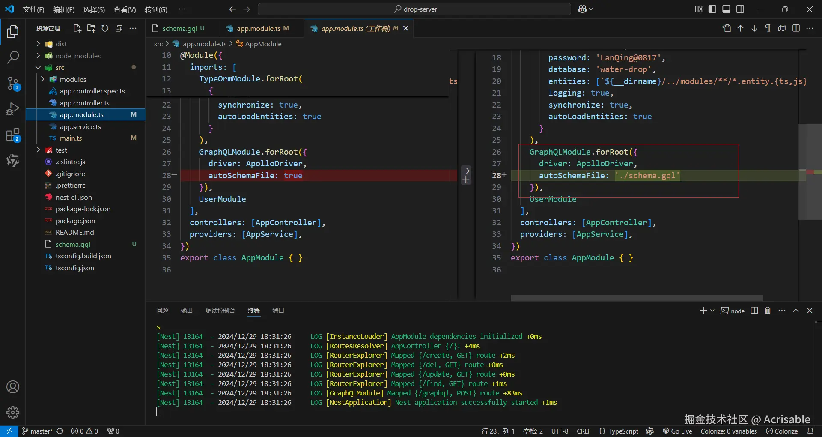
Task: Open the Extensions view
Action: pyautogui.click(x=13, y=135)
